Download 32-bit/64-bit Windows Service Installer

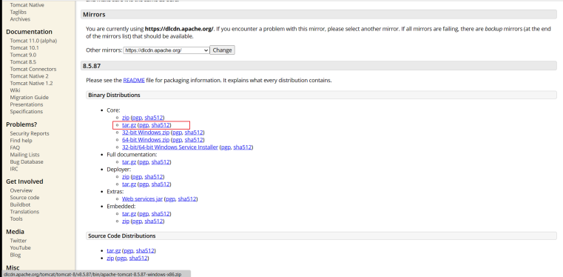(170, 147)
